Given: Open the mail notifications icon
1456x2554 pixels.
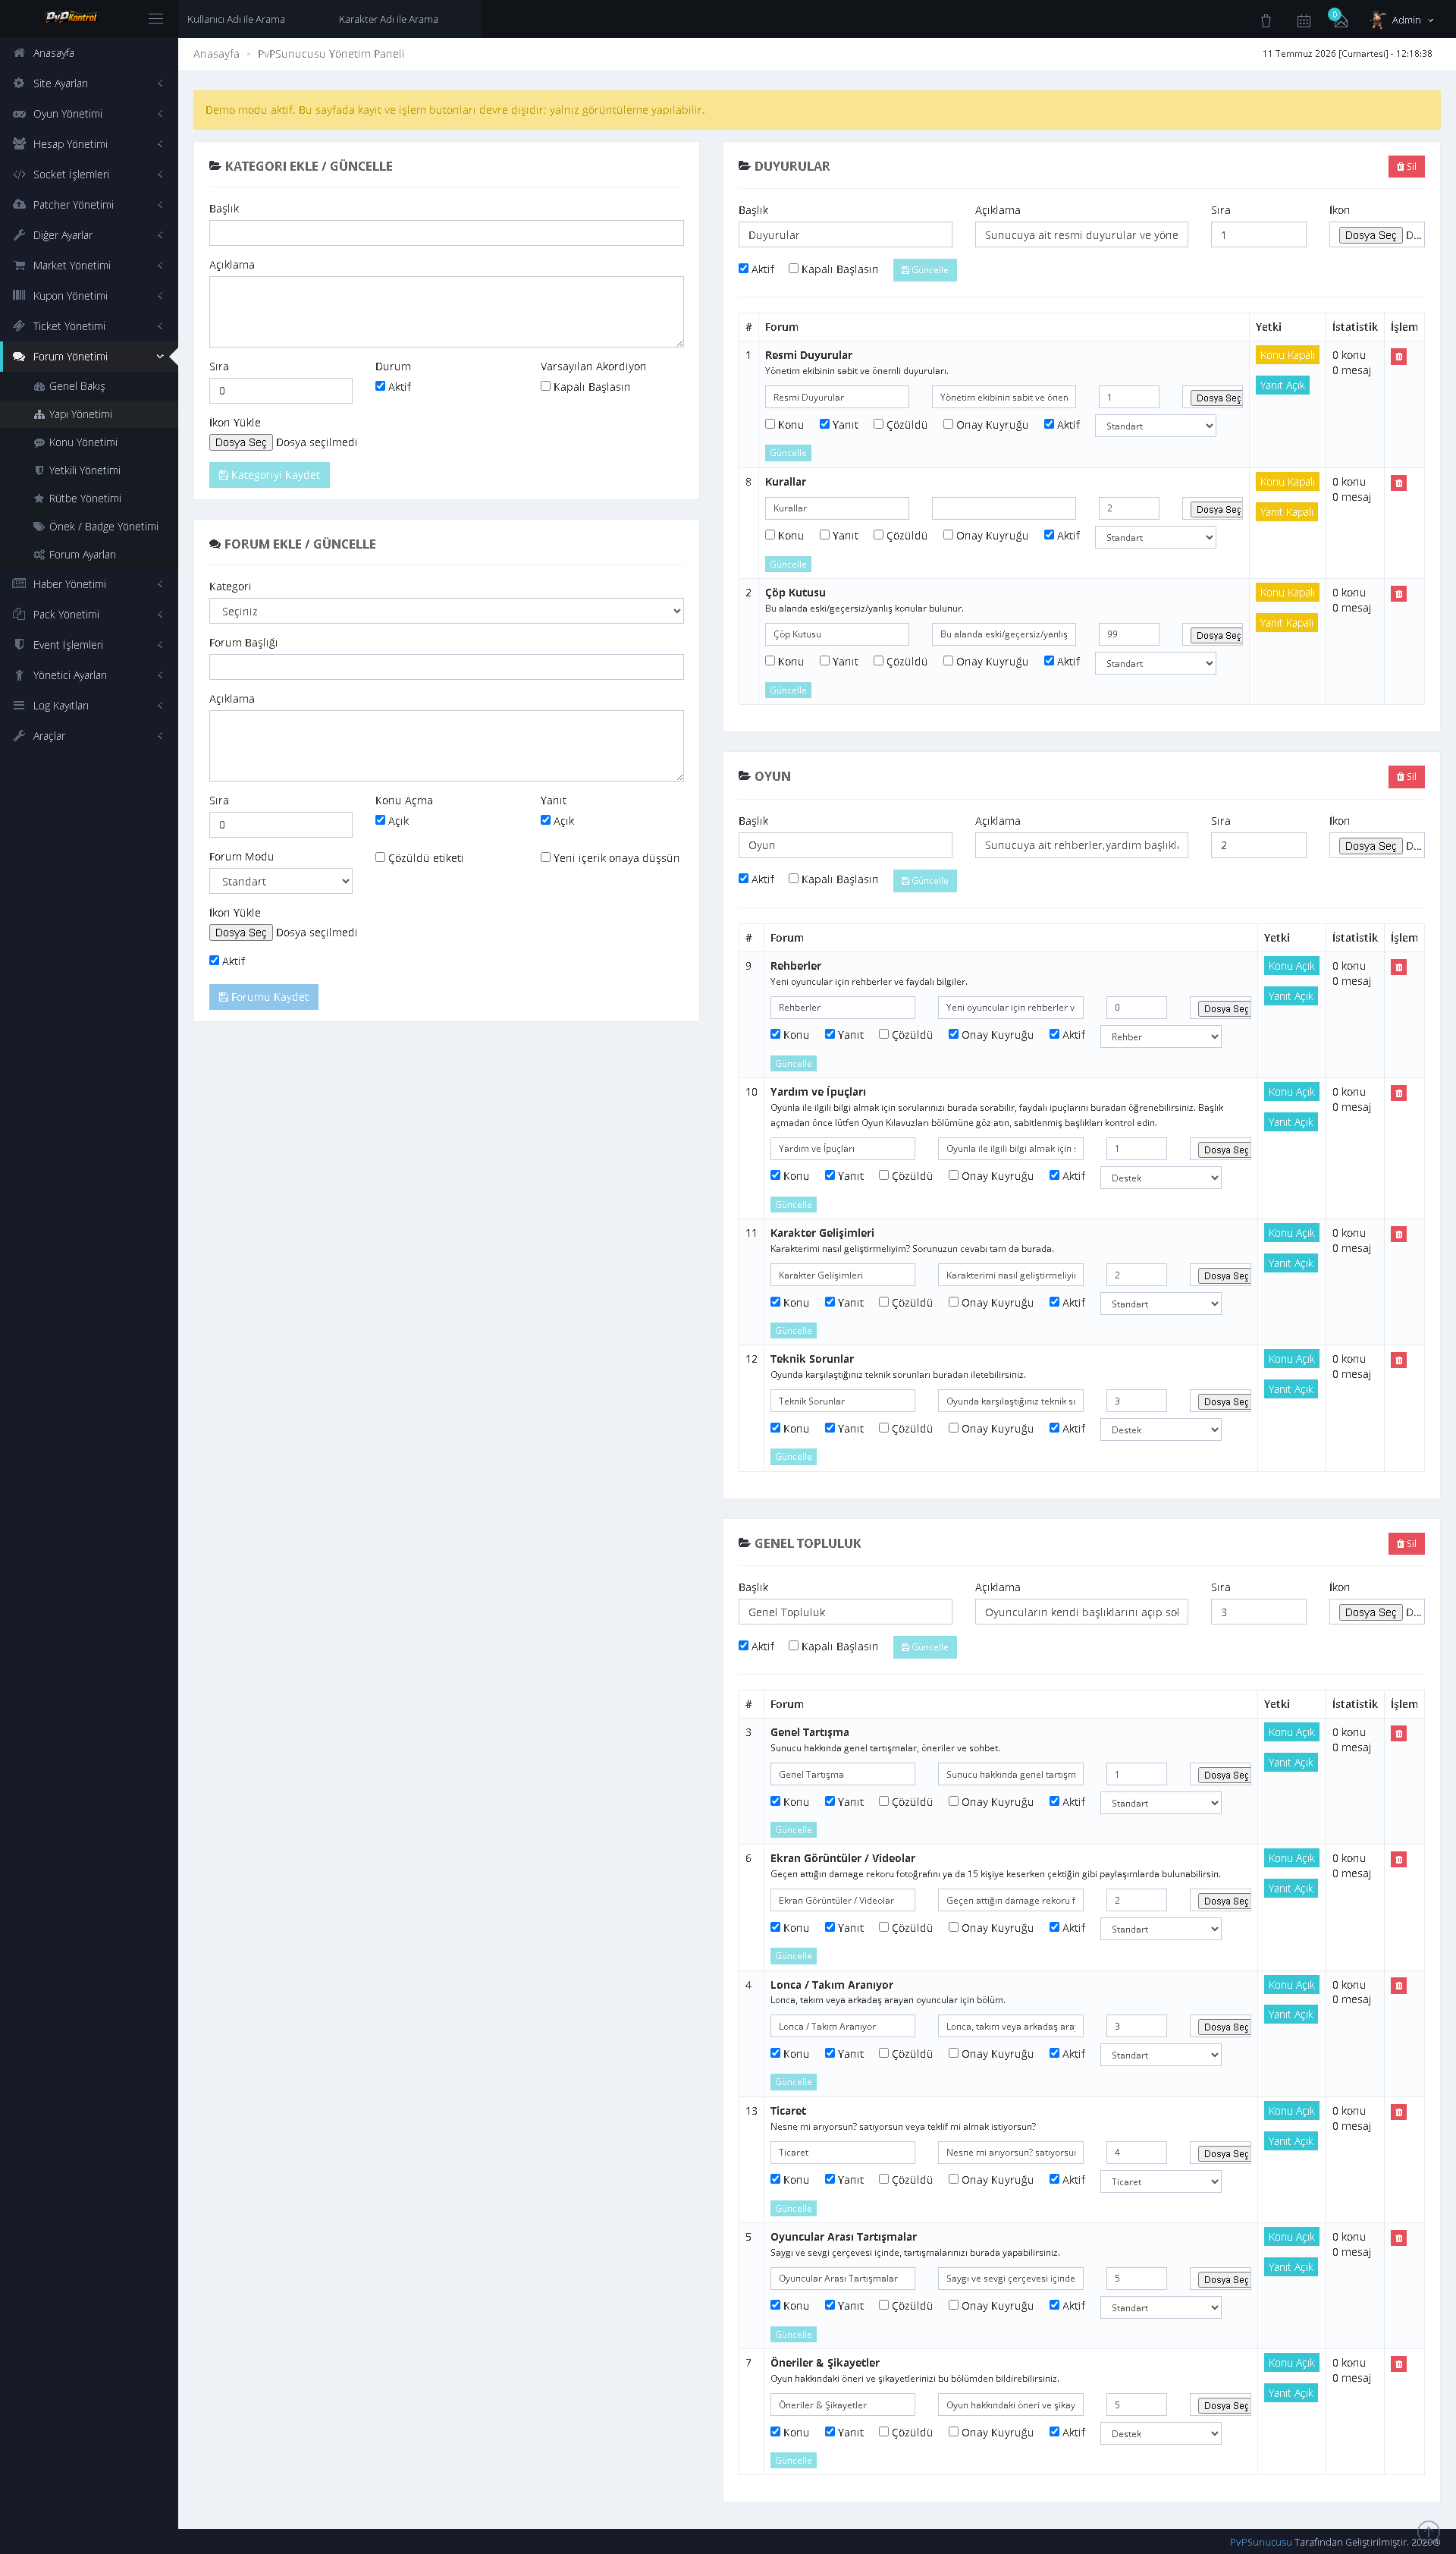Looking at the screenshot, I should [1340, 20].
